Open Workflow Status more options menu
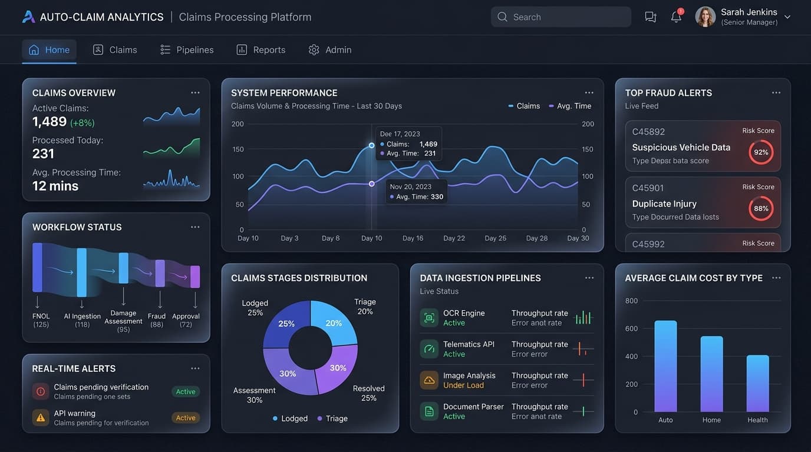Image resolution: width=811 pixels, height=452 pixels. [195, 227]
